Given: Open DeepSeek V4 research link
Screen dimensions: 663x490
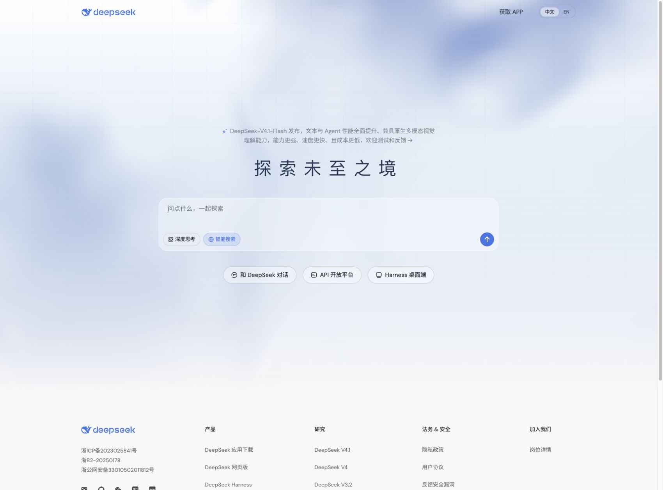Looking at the screenshot, I should pos(331,467).
